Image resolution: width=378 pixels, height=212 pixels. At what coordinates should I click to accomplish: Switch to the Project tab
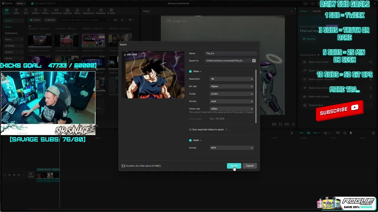(x=304, y=11)
